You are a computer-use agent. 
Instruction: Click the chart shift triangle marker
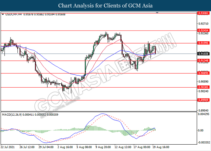(157, 13)
